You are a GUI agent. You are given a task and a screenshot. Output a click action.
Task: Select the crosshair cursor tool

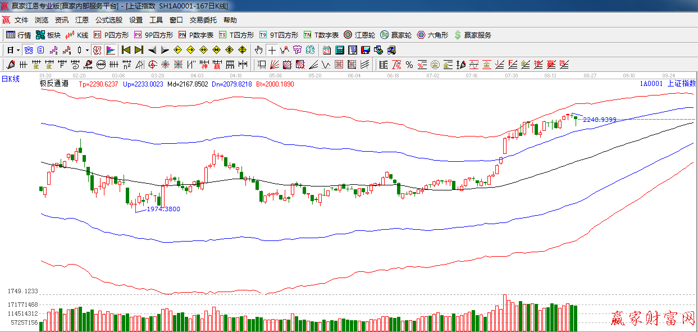[272, 50]
